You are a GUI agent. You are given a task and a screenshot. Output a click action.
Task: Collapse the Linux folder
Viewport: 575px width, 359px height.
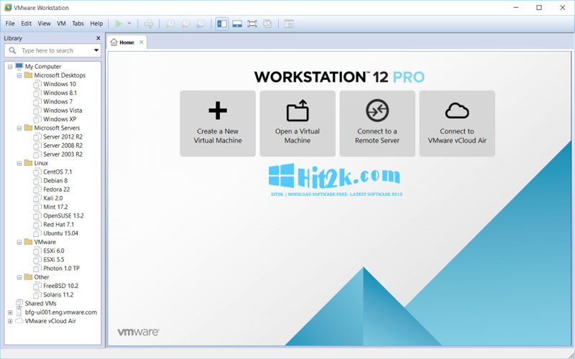tap(19, 164)
